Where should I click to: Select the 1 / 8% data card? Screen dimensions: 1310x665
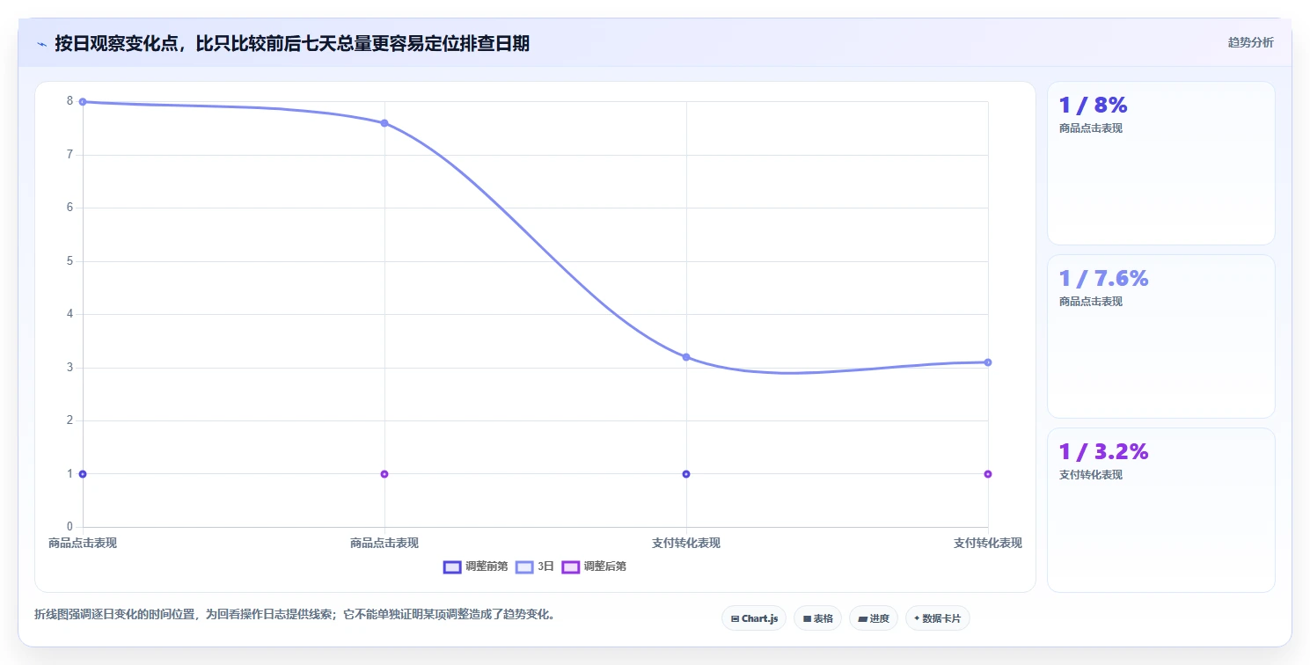(1160, 163)
